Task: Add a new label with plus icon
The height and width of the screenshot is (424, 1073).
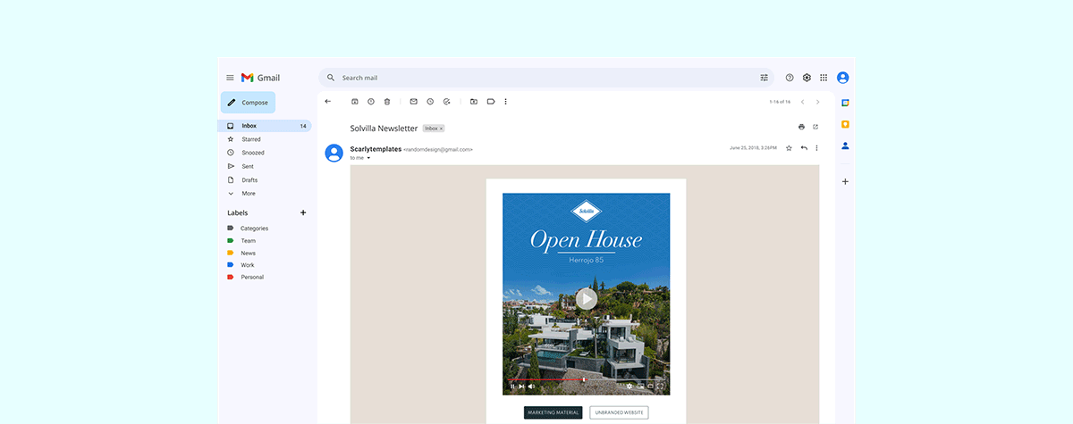Action: 303,212
